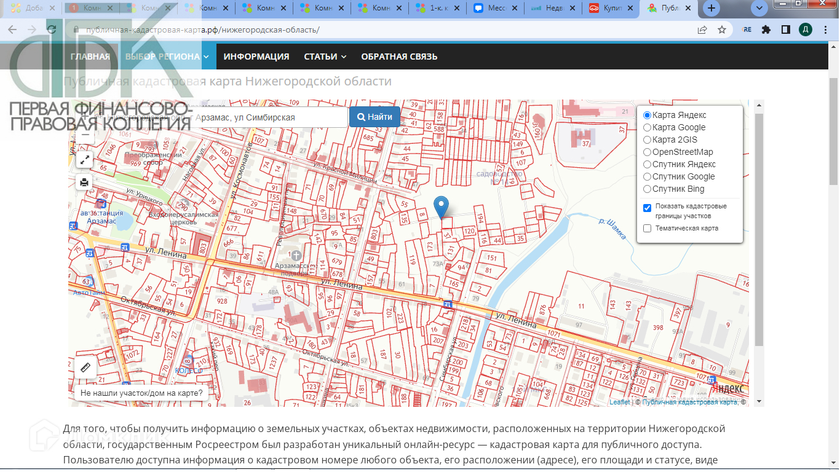This screenshot has width=840, height=472.
Task: Open the browser tab search chevron
Action: [x=759, y=8]
